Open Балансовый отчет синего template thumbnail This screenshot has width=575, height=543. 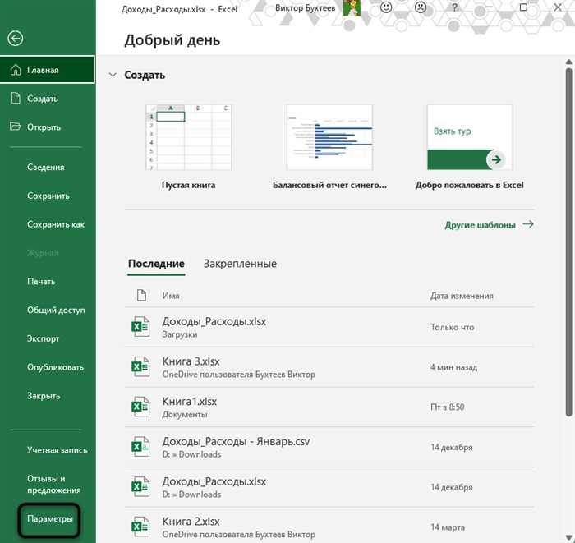(329, 137)
